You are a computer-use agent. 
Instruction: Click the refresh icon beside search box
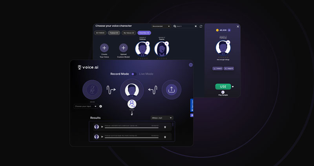coord(201,26)
